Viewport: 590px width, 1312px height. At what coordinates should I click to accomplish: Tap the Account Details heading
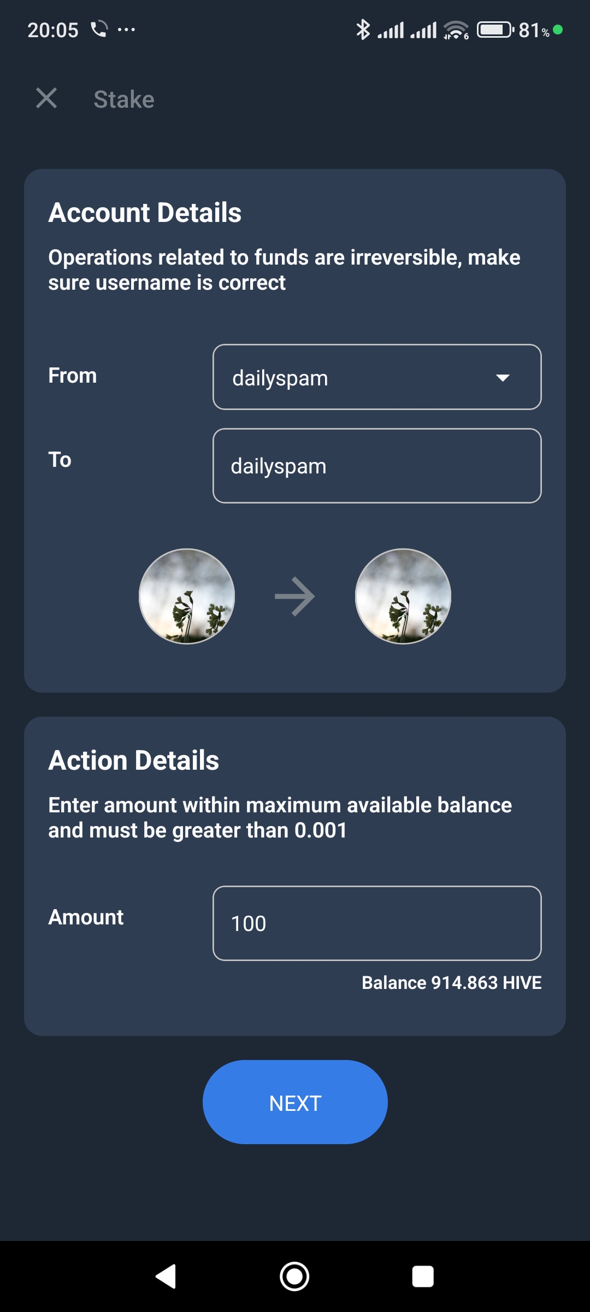(145, 213)
